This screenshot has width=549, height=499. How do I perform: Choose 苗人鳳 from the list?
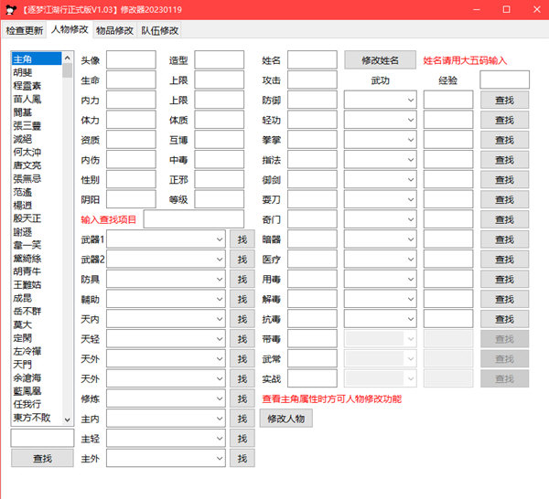(x=37, y=99)
